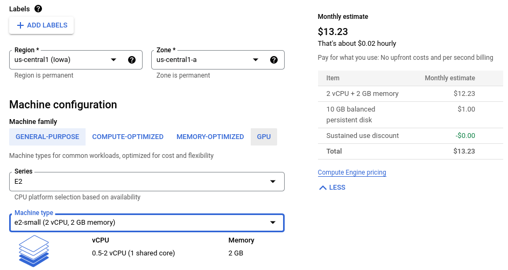Collapse estimate details with Less

(337, 188)
